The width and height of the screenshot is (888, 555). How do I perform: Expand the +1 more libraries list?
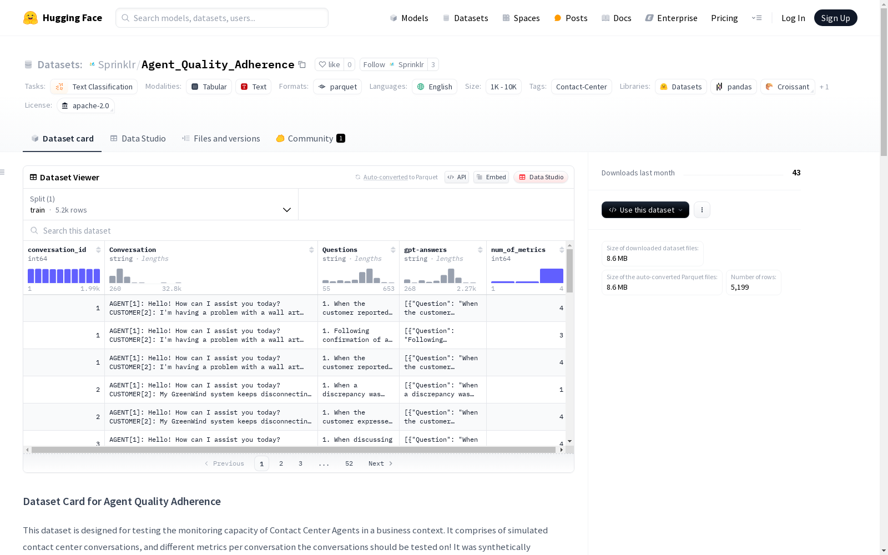(824, 87)
